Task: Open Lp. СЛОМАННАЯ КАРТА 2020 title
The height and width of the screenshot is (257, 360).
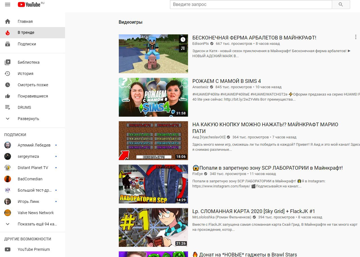Action: coord(254,211)
